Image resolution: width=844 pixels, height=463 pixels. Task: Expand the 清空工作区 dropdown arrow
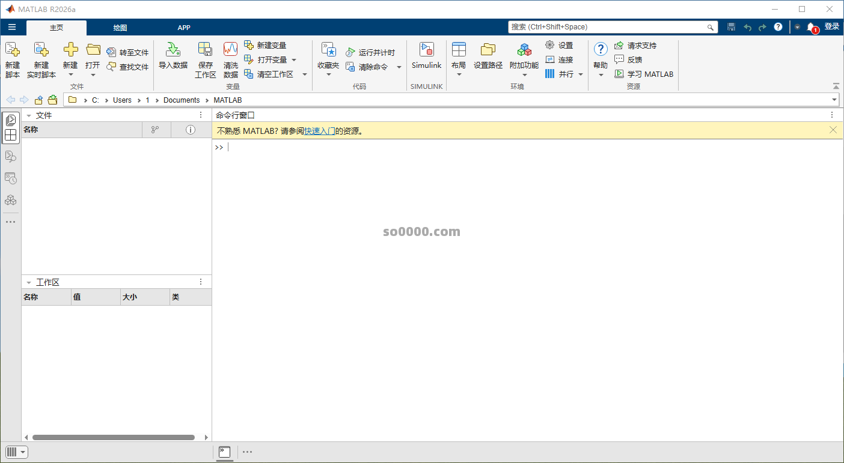click(305, 74)
